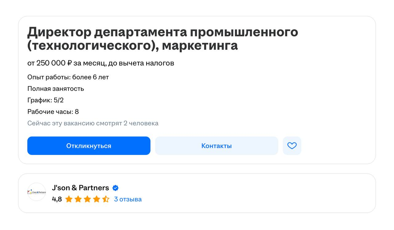Click the Сейчас эту вакансию смотрят notice
The height and width of the screenshot is (230, 394).
tap(93, 123)
